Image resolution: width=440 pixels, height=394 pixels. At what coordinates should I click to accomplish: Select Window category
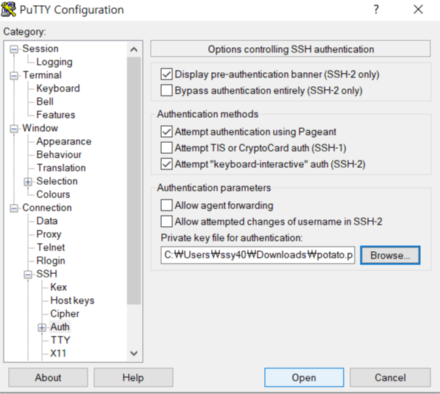(40, 128)
